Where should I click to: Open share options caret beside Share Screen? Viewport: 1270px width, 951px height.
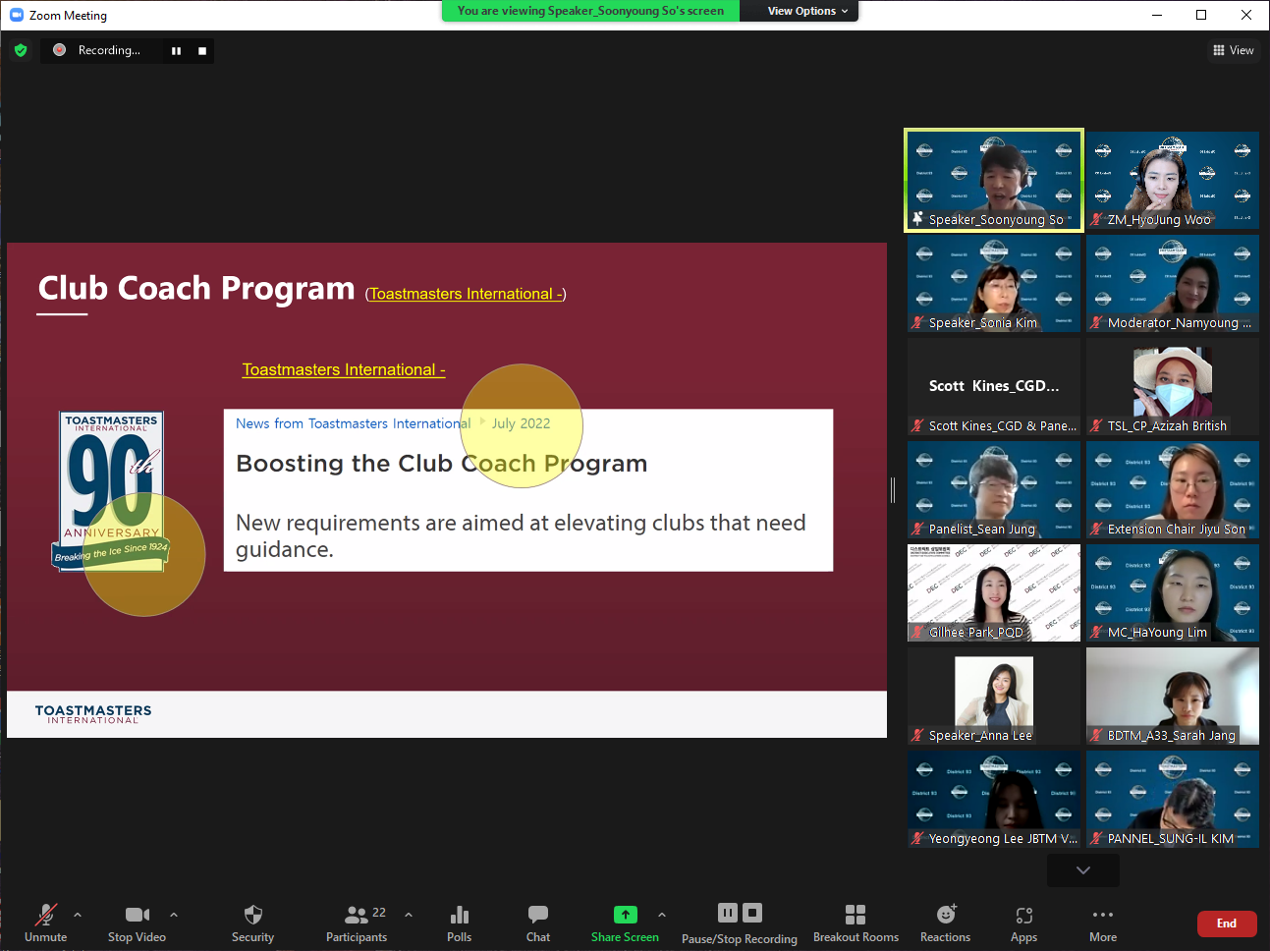click(x=662, y=915)
